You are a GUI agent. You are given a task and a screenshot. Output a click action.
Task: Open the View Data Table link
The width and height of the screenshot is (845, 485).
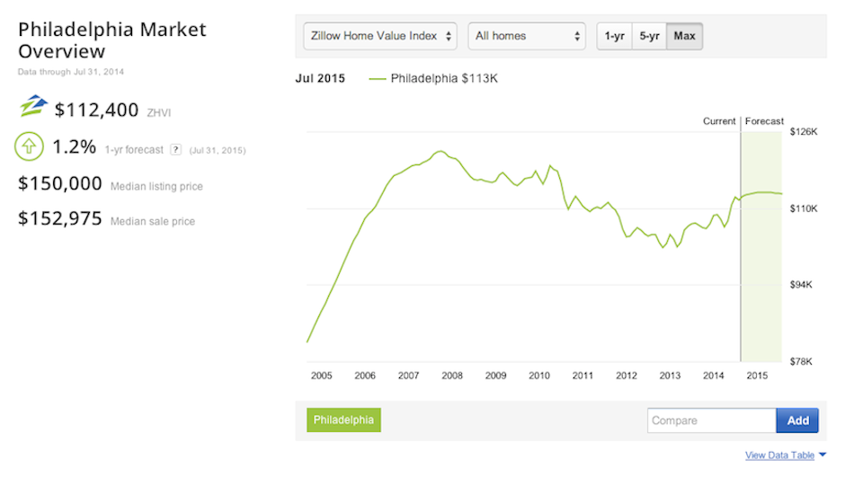779,455
